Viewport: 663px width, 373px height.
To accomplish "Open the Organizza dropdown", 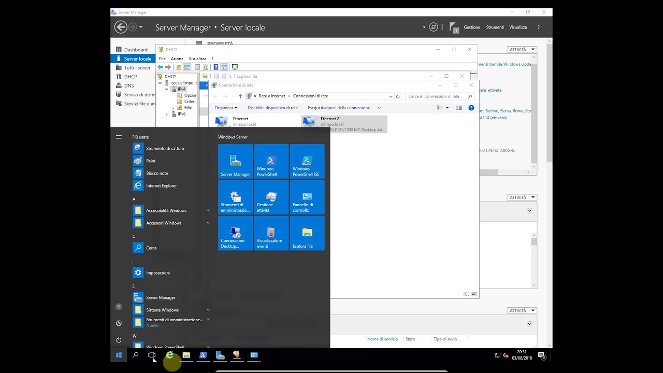I will (x=226, y=108).
